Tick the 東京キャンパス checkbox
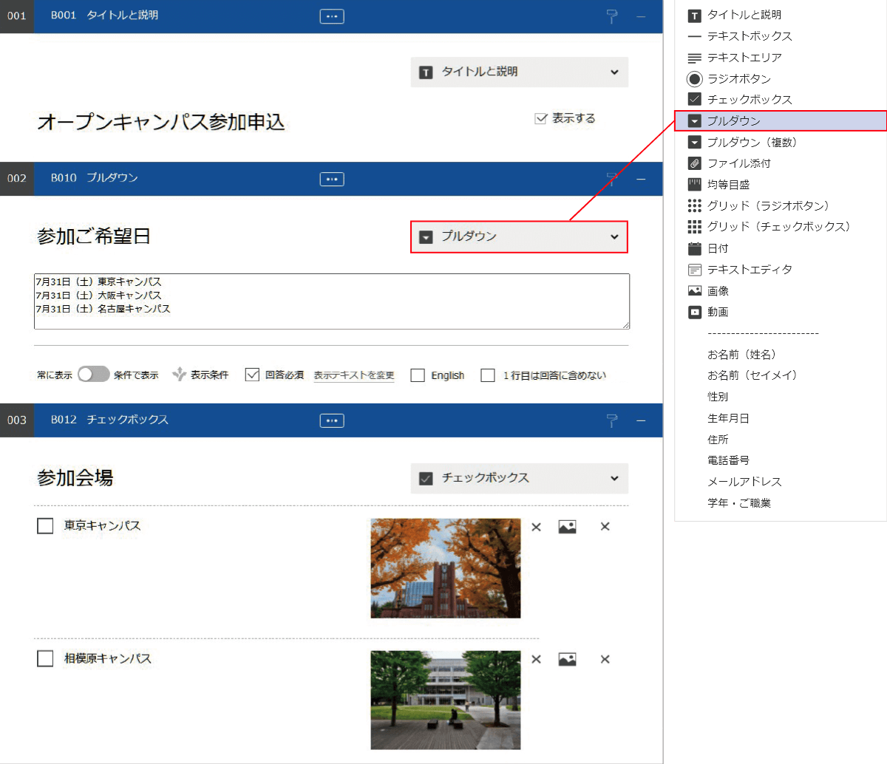 tap(45, 525)
